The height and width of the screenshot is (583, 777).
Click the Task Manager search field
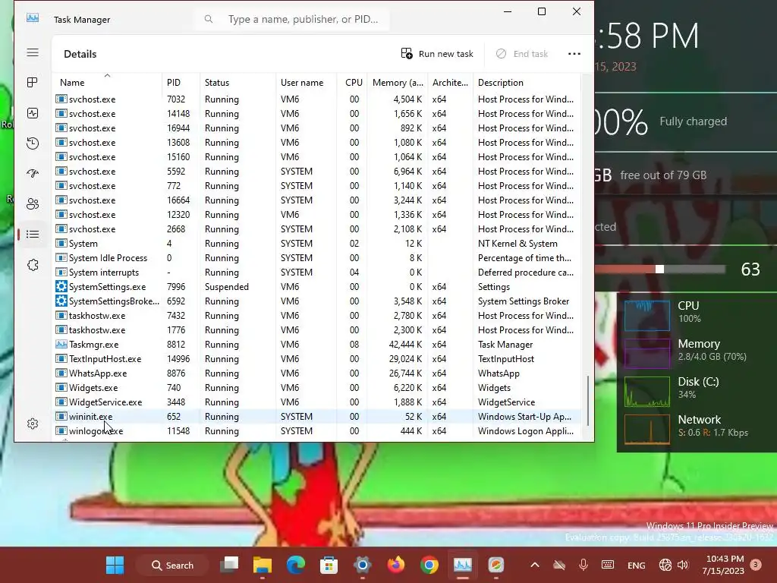[x=292, y=19]
